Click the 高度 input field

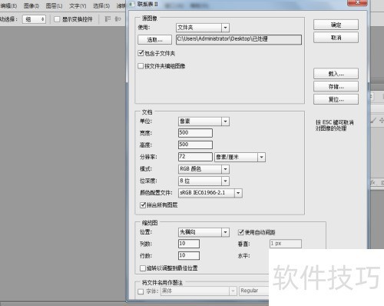pos(195,145)
